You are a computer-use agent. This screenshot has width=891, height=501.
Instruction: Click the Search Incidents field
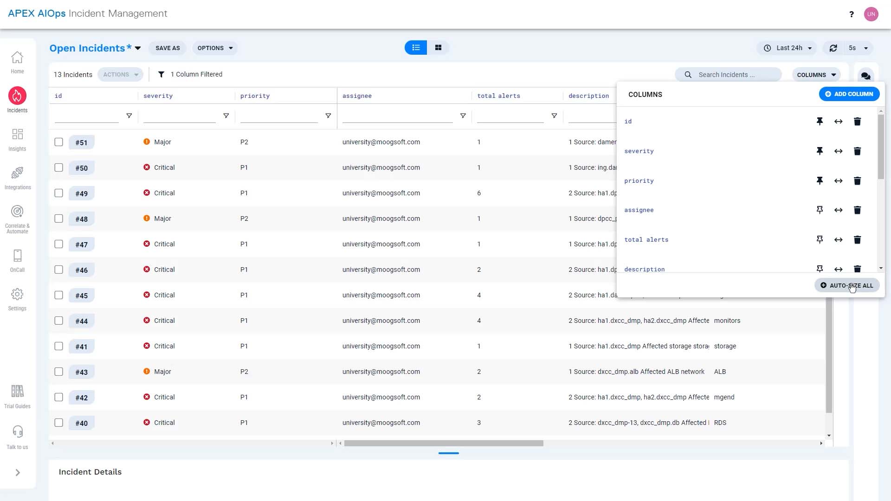tap(729, 75)
